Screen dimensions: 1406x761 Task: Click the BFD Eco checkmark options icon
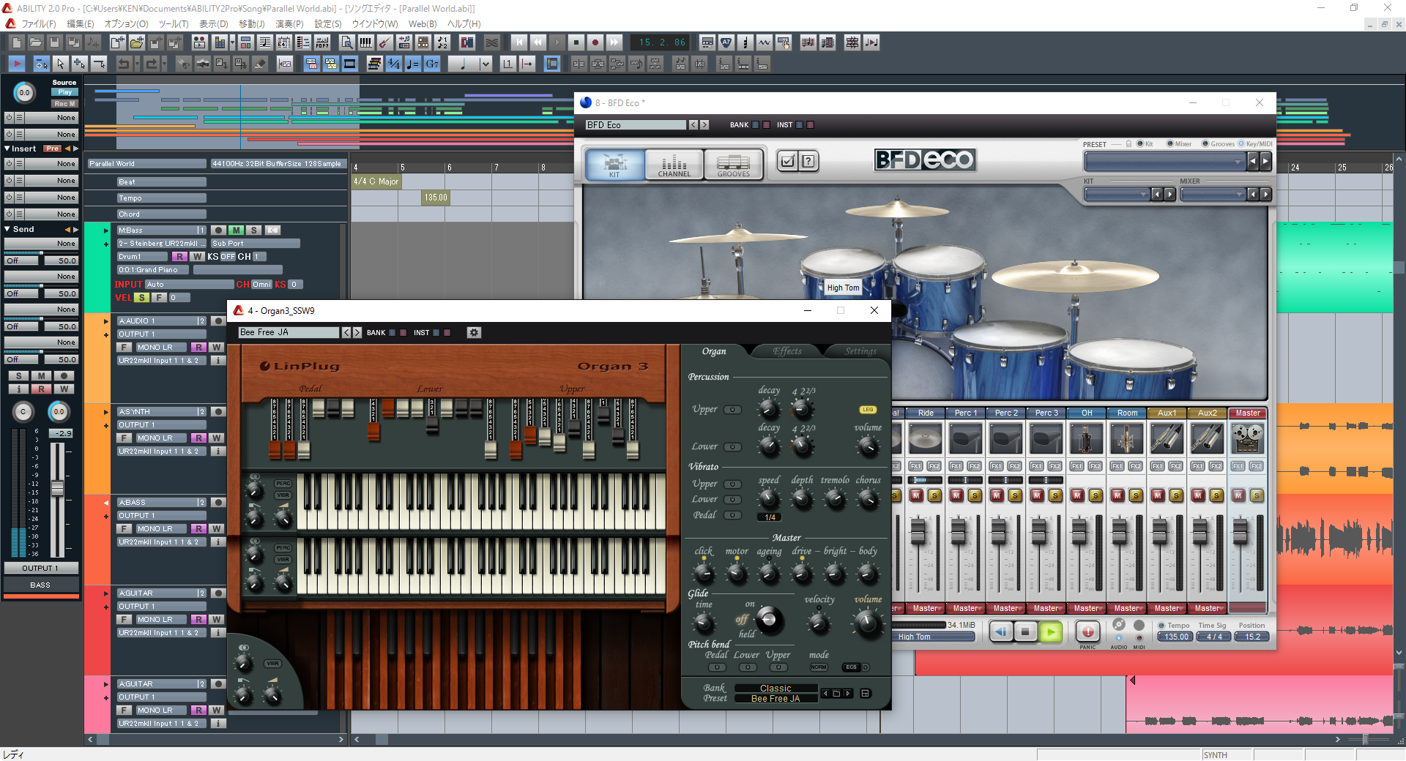point(788,161)
